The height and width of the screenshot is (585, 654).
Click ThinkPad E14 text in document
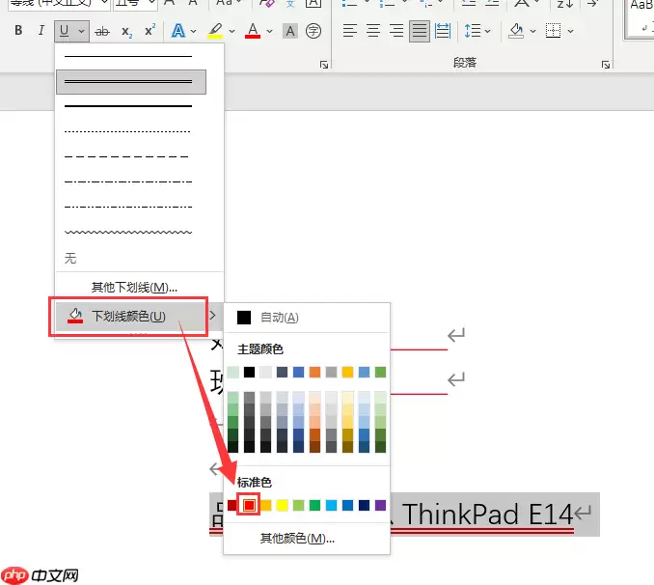(x=487, y=514)
